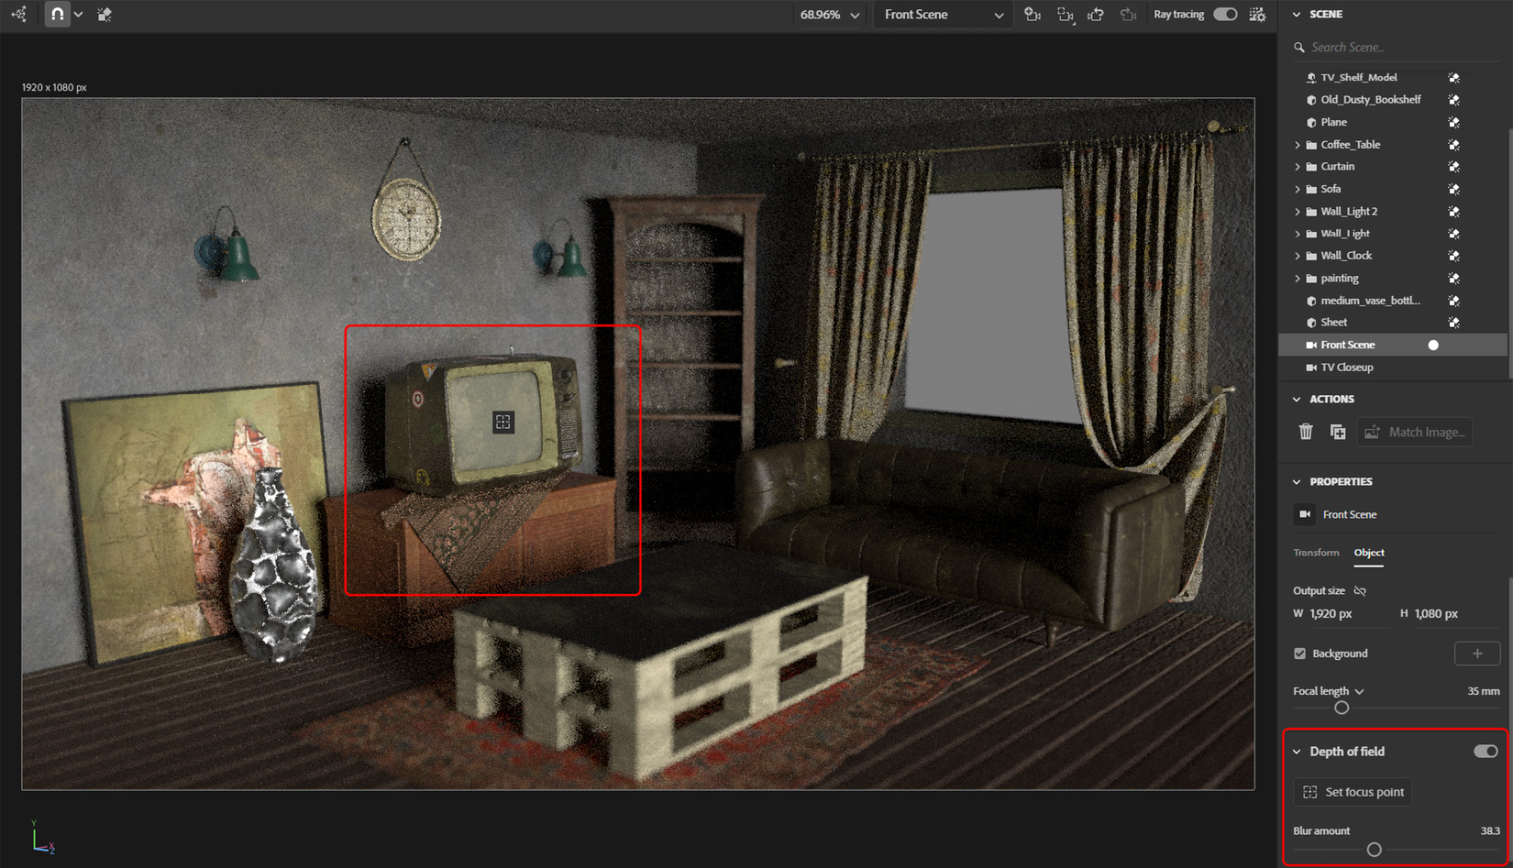
Task: Expand the Wall_Clock group
Action: coord(1298,256)
